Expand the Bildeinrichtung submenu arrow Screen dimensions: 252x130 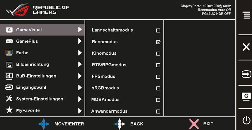pyautogui.click(x=80, y=64)
